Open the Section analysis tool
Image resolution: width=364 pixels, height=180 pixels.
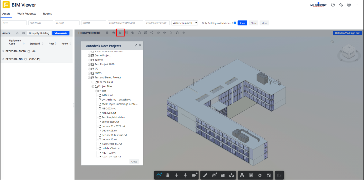pyautogui.click(x=214, y=175)
